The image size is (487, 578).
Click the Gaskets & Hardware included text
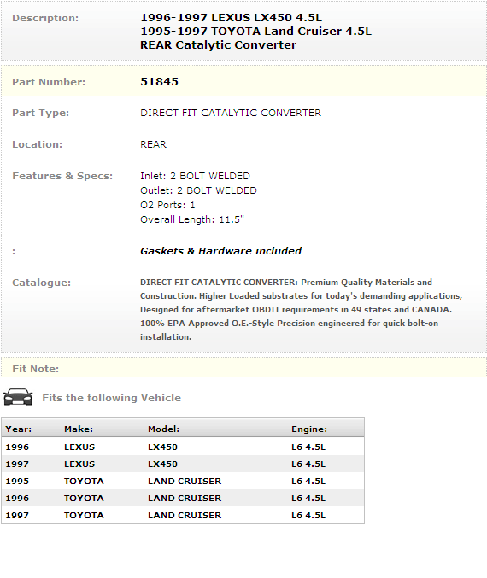click(x=220, y=251)
